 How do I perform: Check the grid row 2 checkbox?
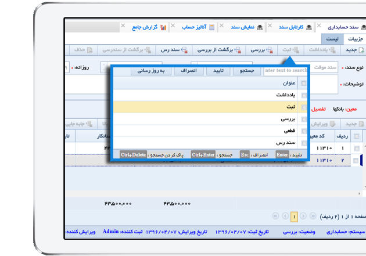(356, 161)
